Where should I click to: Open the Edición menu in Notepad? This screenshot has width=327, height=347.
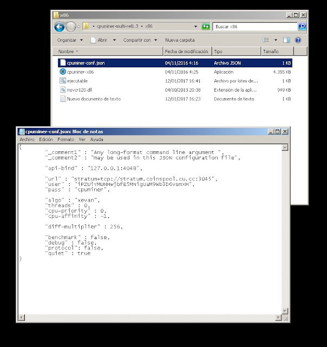pyautogui.click(x=45, y=139)
